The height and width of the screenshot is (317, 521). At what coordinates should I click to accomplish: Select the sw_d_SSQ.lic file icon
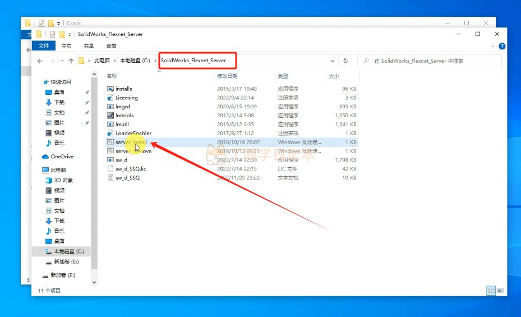pyautogui.click(x=110, y=168)
